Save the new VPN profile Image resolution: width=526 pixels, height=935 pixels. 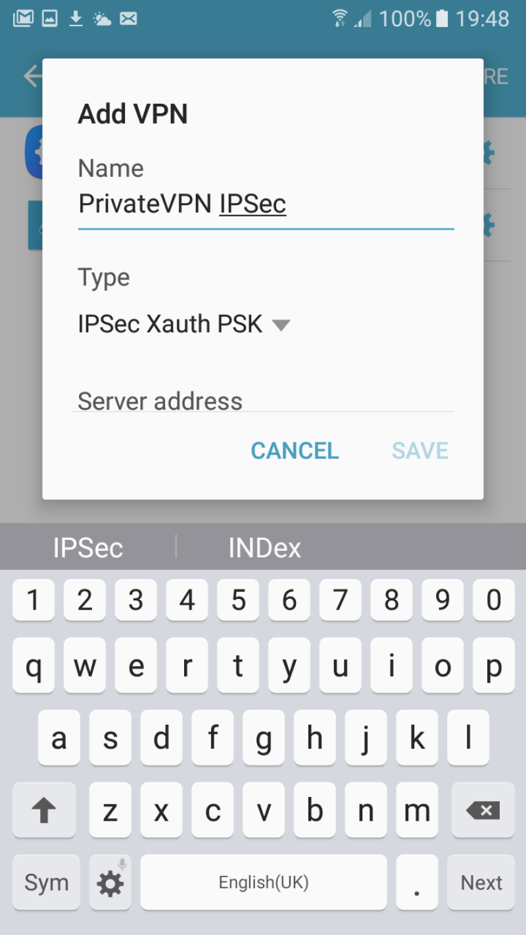(420, 450)
